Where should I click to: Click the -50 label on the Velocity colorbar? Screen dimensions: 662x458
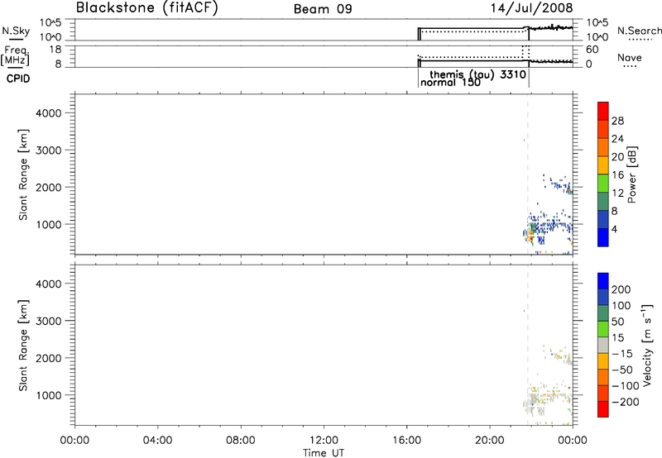(622, 370)
